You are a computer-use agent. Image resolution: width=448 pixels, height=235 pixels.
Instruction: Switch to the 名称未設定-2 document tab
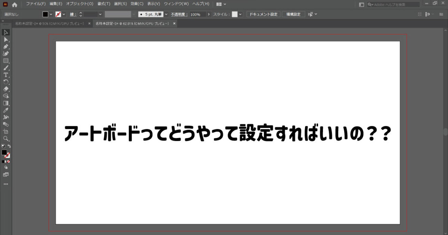click(x=49, y=23)
